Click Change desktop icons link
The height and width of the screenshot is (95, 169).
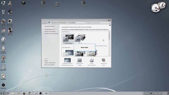coord(50,29)
